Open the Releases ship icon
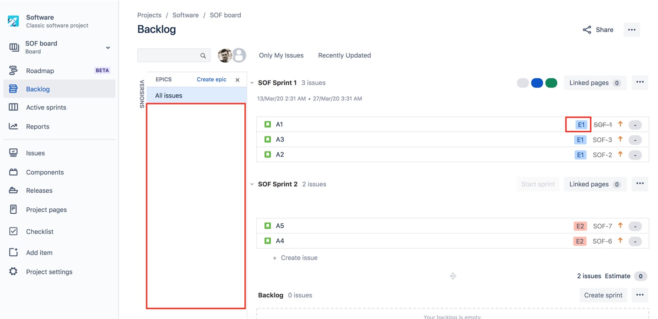This screenshot has height=319, width=658. click(x=13, y=190)
